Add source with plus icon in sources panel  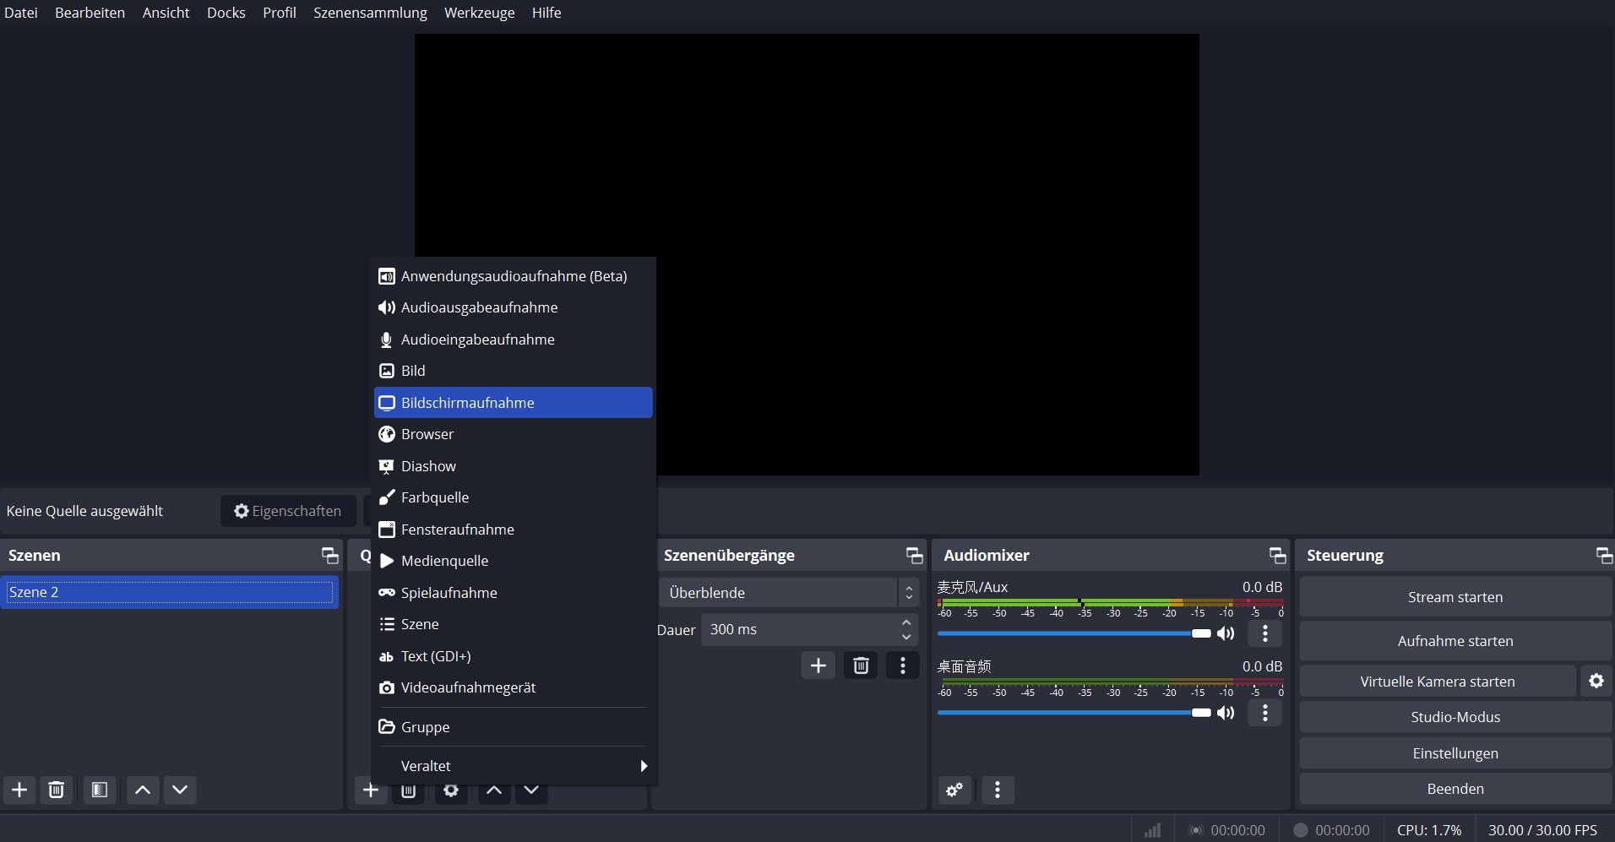click(x=371, y=790)
